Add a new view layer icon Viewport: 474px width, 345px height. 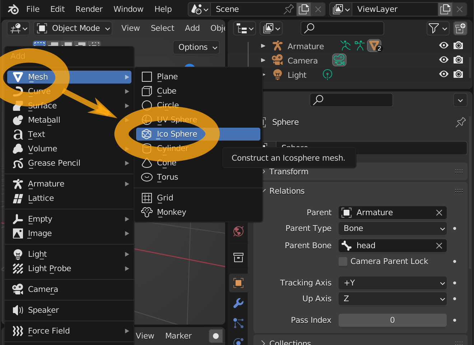coord(445,9)
